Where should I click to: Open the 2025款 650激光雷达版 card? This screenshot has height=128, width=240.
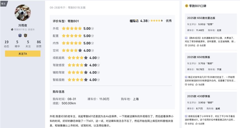(x=211, y=24)
